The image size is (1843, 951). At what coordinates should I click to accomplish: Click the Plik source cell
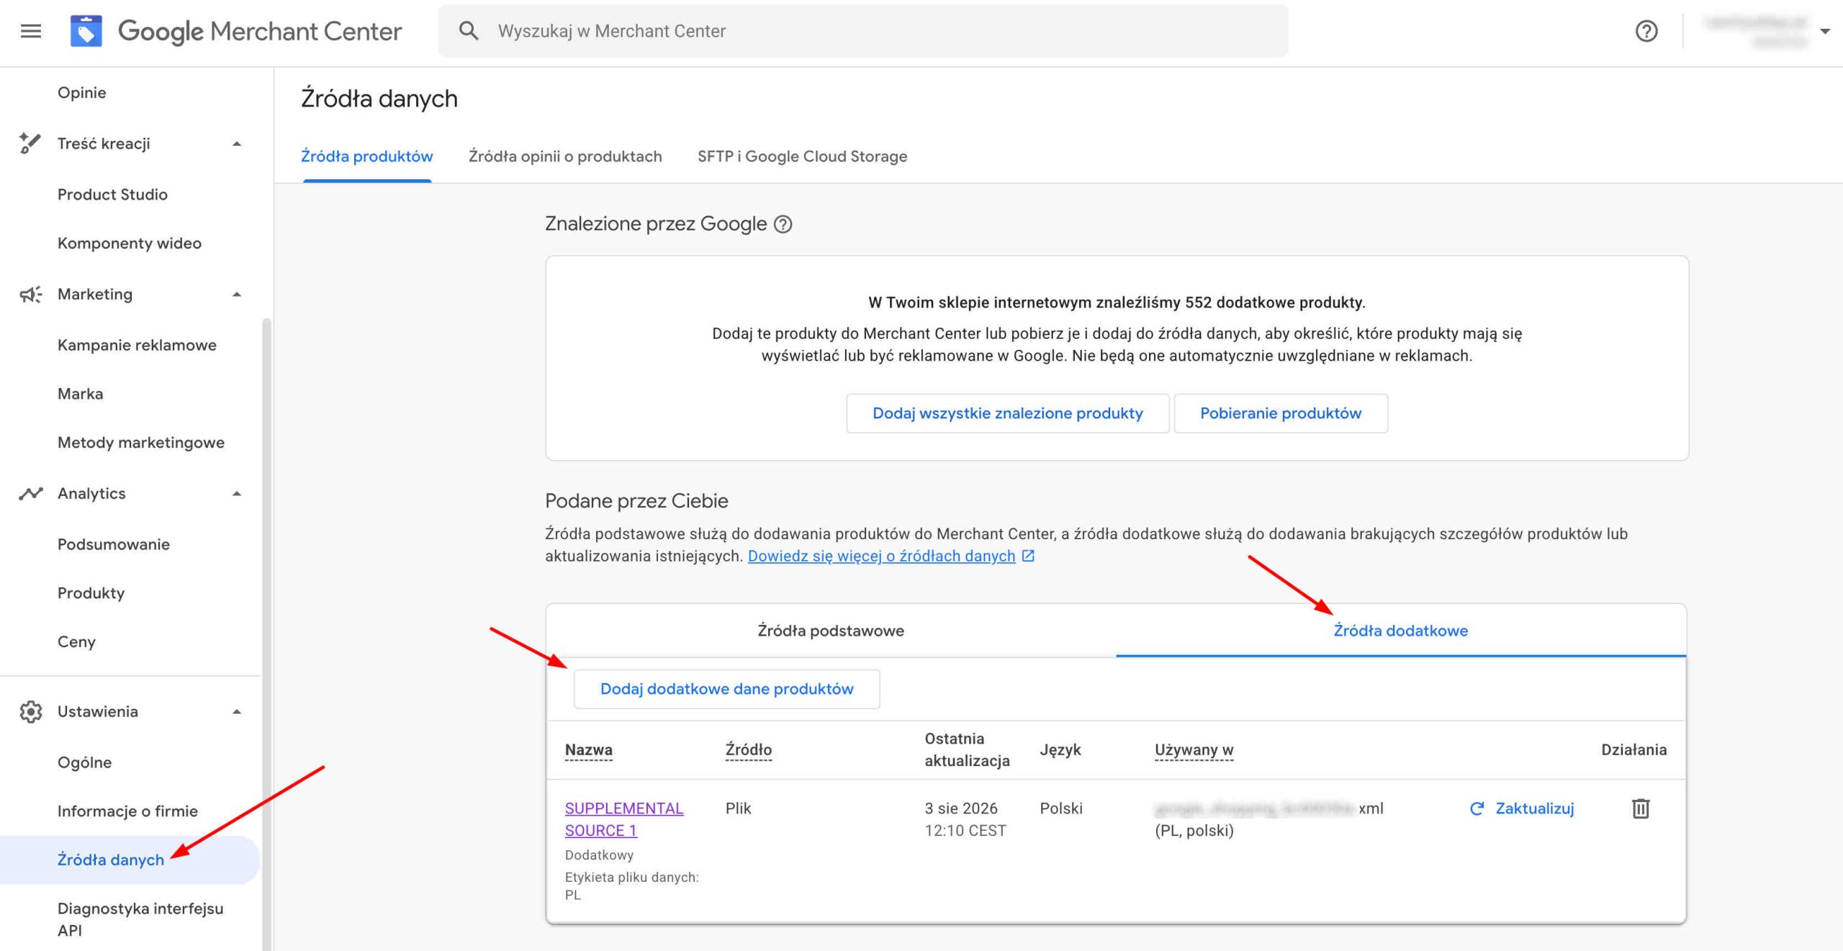pyautogui.click(x=739, y=808)
